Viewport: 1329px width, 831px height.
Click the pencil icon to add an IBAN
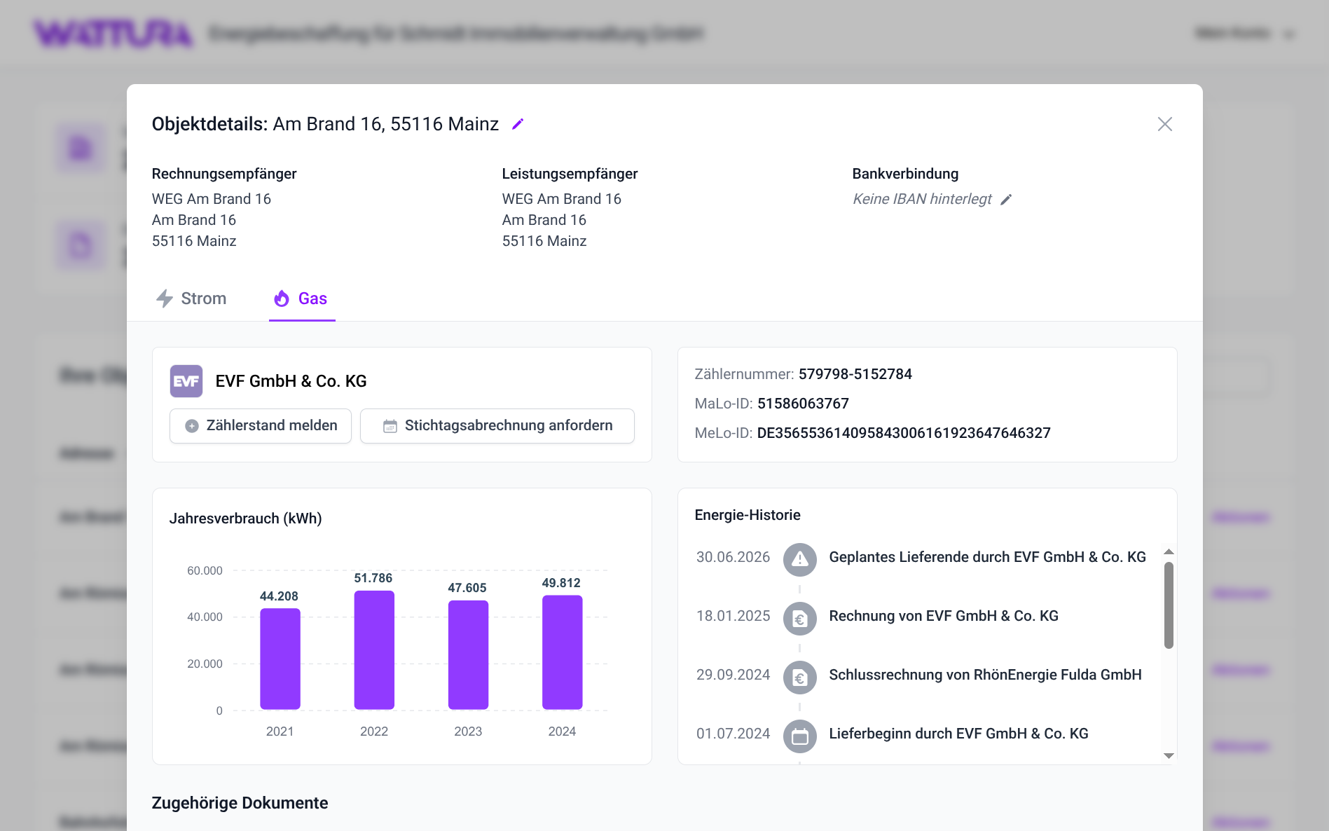click(1007, 199)
